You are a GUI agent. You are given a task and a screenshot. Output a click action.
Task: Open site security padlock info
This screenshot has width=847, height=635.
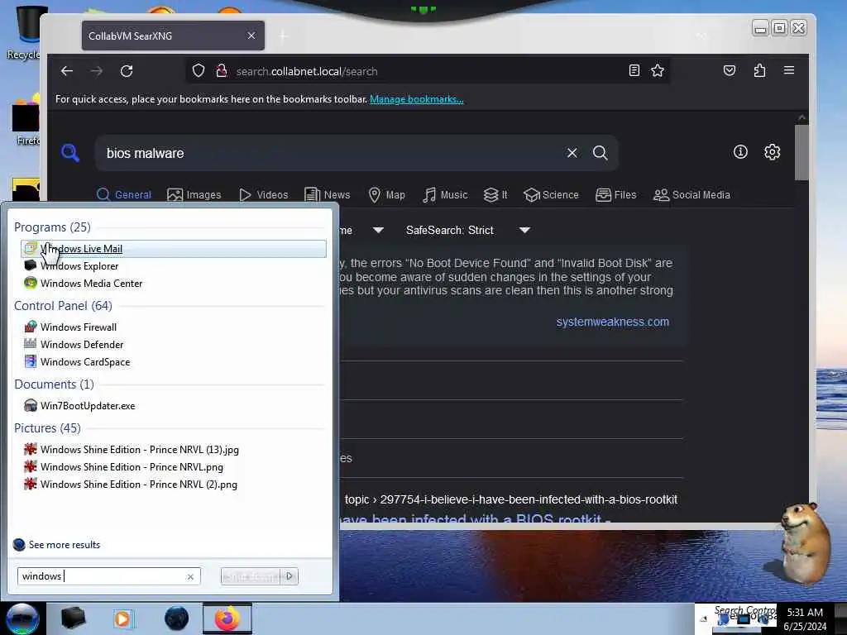point(221,71)
